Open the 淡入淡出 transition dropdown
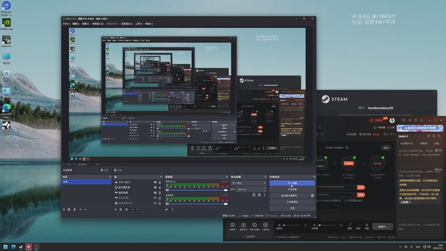The image size is (446, 251). pyautogui.click(x=249, y=183)
